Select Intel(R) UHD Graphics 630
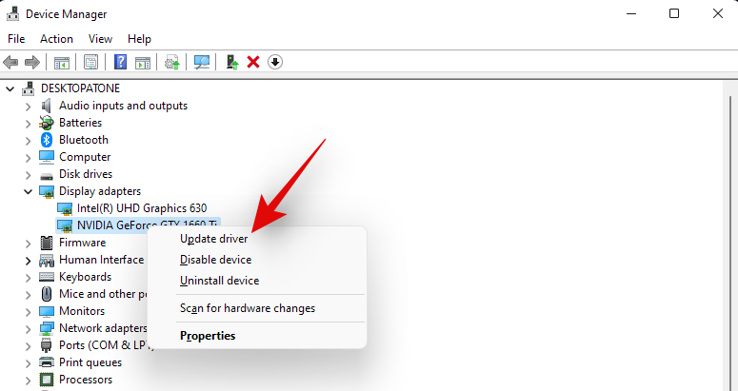This screenshot has width=738, height=391. [142, 208]
